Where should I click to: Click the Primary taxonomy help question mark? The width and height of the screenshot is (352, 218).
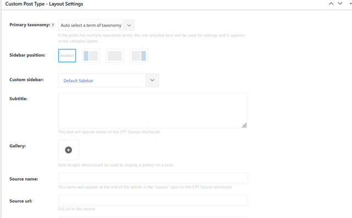pos(53,25)
